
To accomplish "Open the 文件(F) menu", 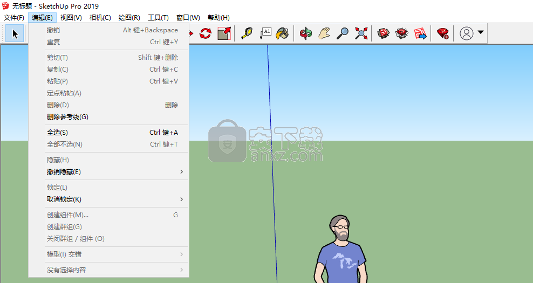I will (x=14, y=18).
